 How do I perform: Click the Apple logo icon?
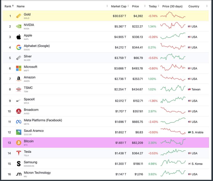pyautogui.click(x=18, y=37)
